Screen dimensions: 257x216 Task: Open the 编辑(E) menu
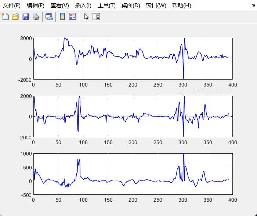pos(35,6)
